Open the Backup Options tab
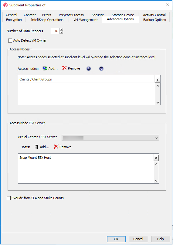 click(154, 20)
